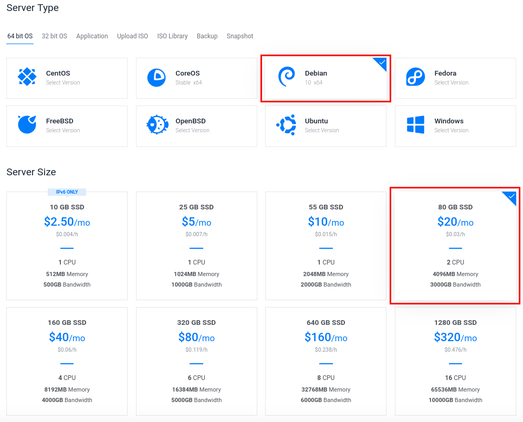Image resolution: width=523 pixels, height=422 pixels.
Task: Select the 25 GB SSD server size
Action: [196, 246]
